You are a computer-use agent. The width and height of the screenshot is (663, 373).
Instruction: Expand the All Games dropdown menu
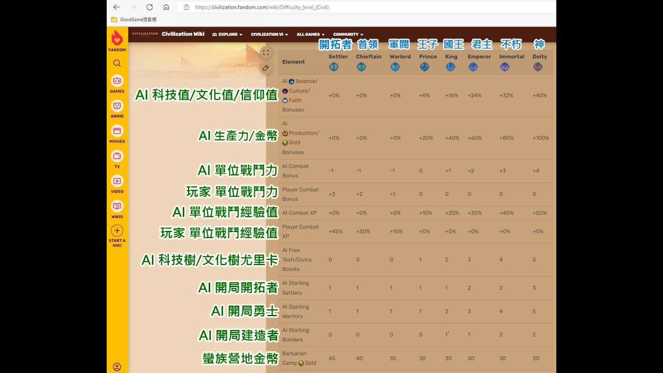(310, 35)
